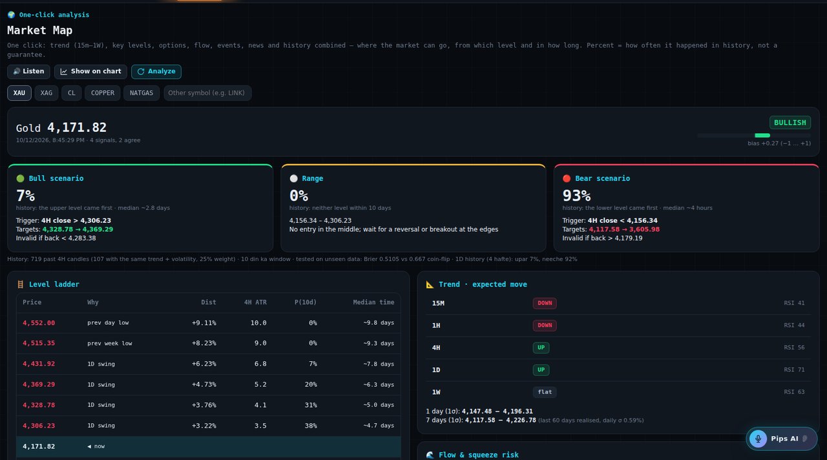This screenshot has height=460, width=827.
Task: Click the green circle icon of Bull scenario
Action: pos(20,178)
